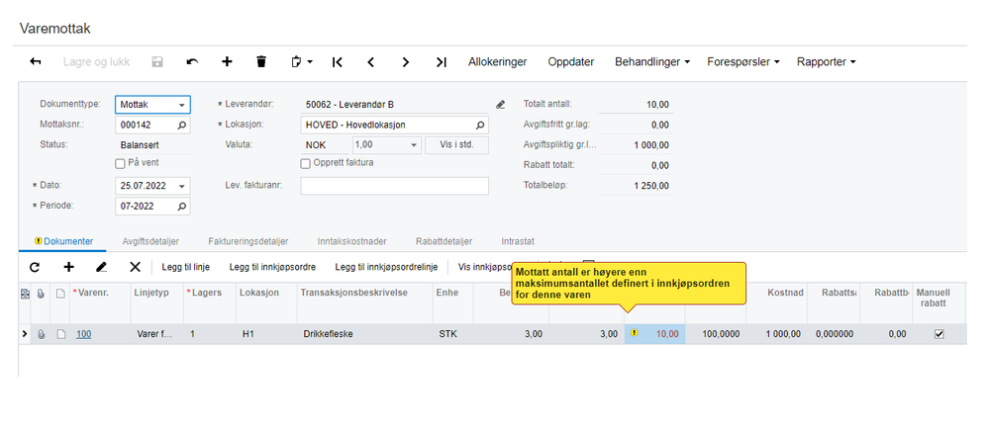Click the Allokeringer button
The height and width of the screenshot is (432, 989).
click(498, 61)
